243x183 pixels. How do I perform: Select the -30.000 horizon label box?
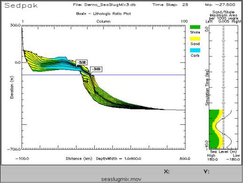click(96, 69)
